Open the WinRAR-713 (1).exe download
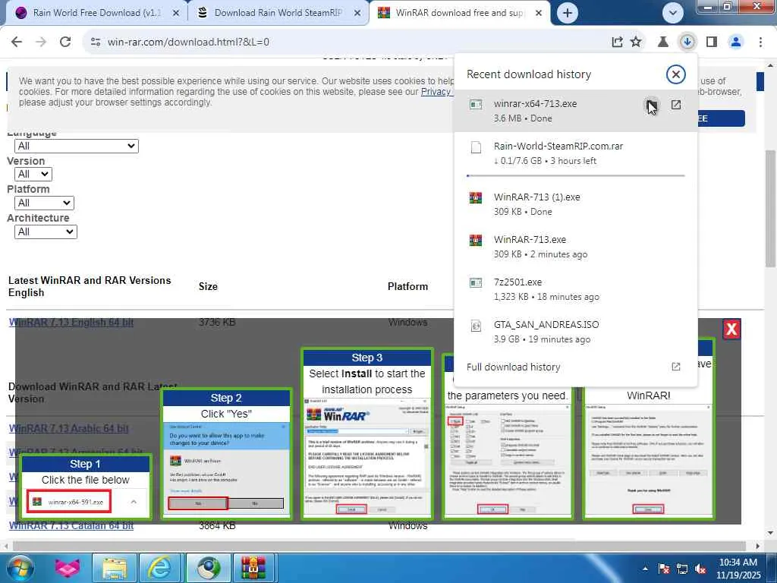Screen dimensions: 777x583 pos(575,204)
